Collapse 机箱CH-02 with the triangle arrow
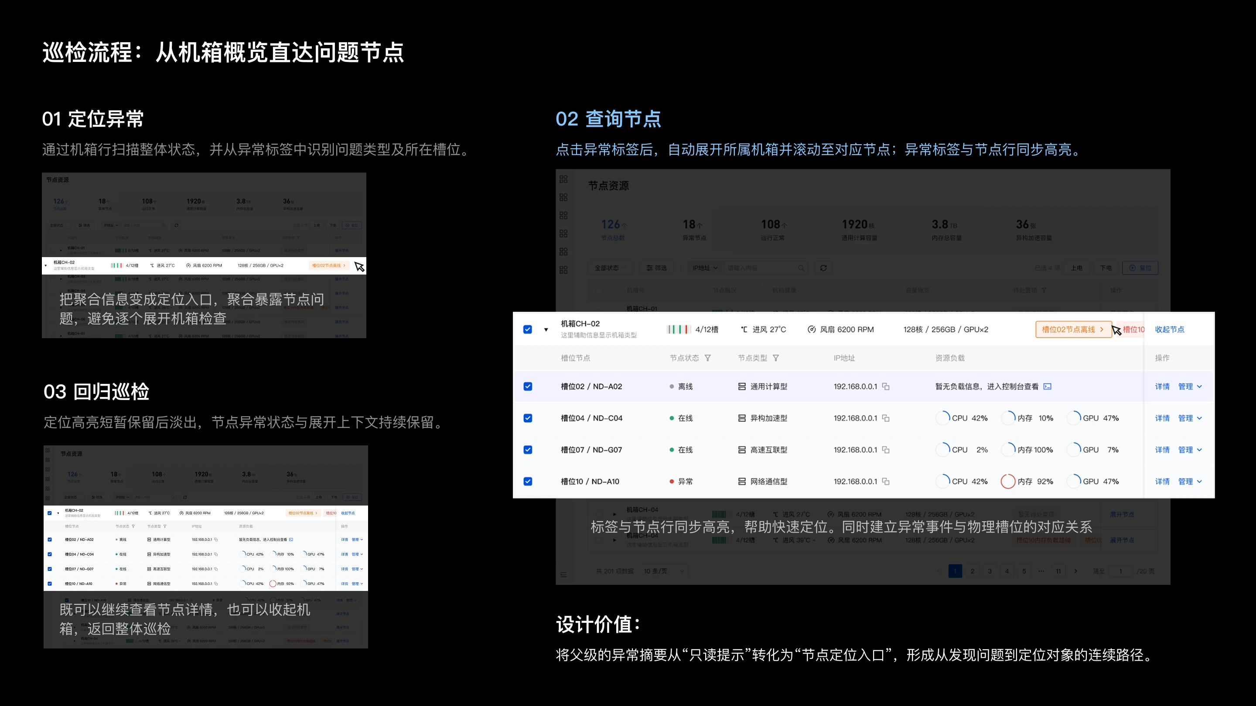 pyautogui.click(x=546, y=330)
